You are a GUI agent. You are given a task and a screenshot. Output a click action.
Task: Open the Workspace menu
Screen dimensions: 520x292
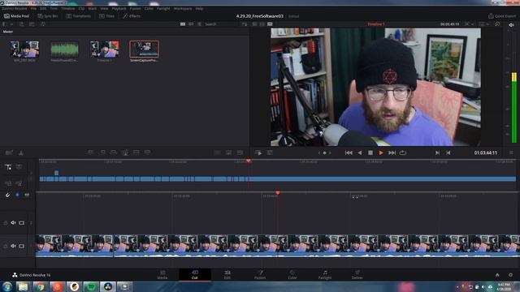[182, 8]
